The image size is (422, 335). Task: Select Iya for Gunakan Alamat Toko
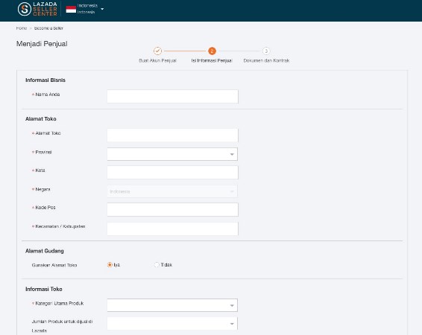[x=110, y=265]
